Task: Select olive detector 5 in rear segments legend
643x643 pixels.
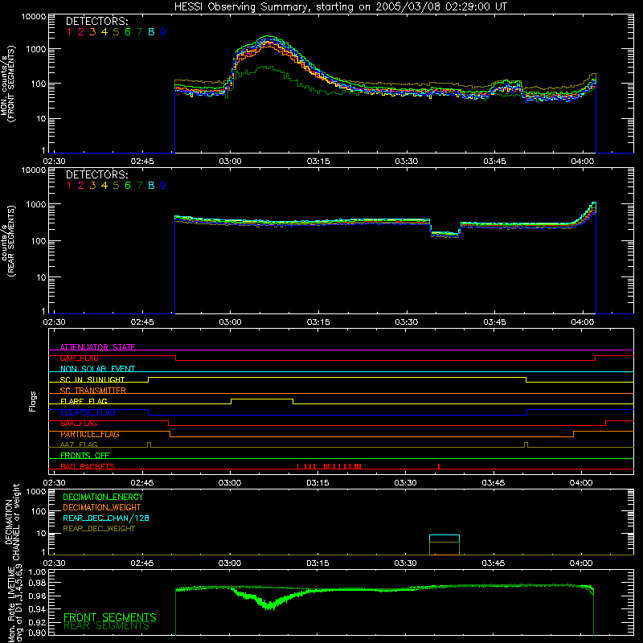Action: [116, 186]
